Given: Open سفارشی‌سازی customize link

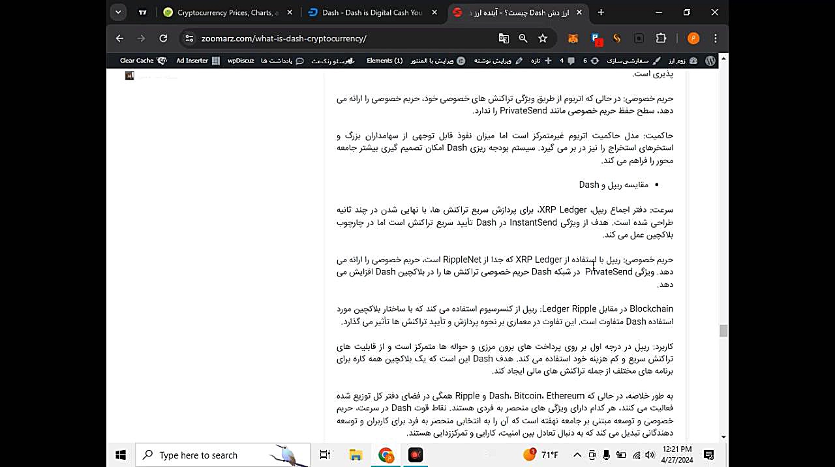Looking at the screenshot, I should click(633, 61).
